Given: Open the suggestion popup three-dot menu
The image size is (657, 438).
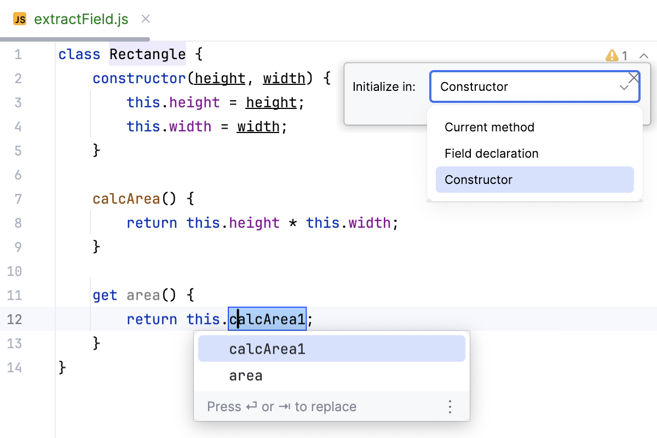Looking at the screenshot, I should (x=450, y=407).
